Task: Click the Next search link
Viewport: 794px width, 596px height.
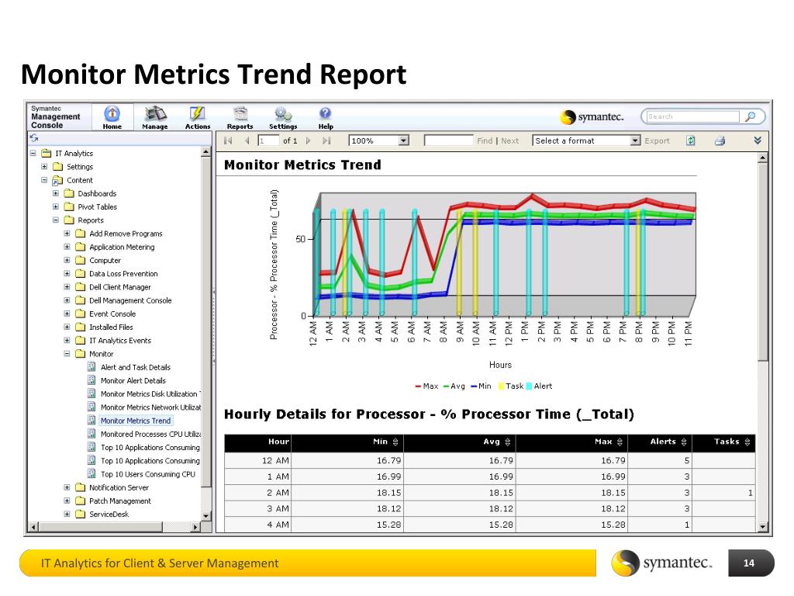Action: 510,141
